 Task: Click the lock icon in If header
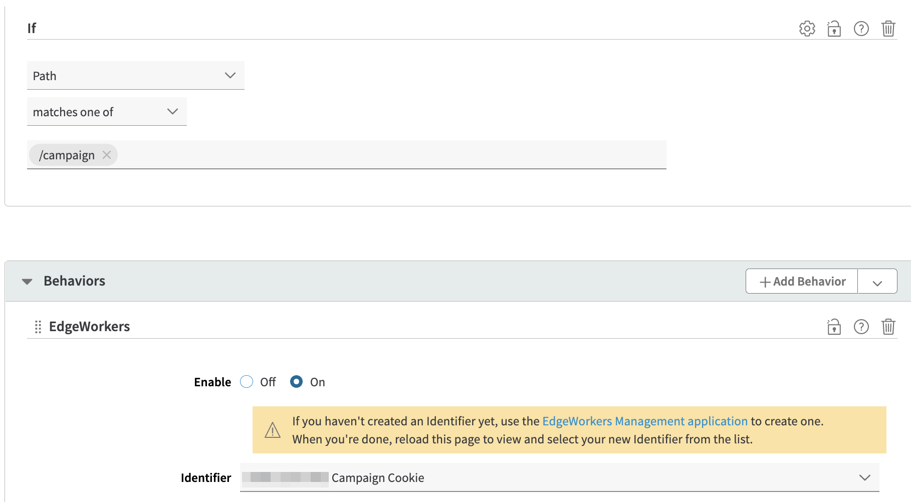(x=834, y=29)
